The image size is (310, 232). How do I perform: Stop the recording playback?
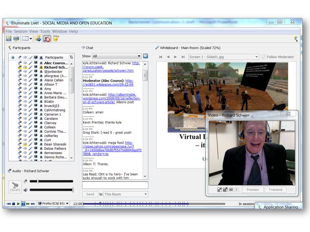click(14, 204)
